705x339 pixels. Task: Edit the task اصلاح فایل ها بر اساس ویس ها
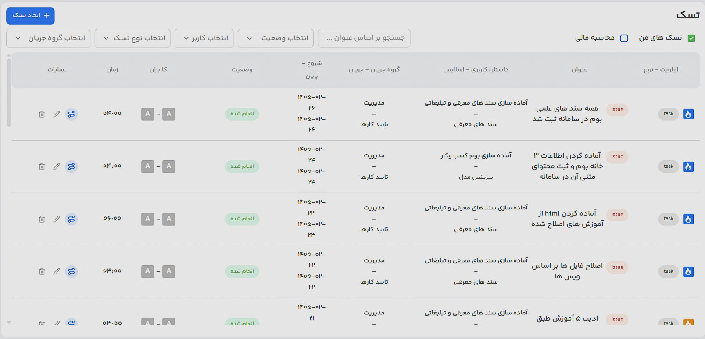pos(57,271)
